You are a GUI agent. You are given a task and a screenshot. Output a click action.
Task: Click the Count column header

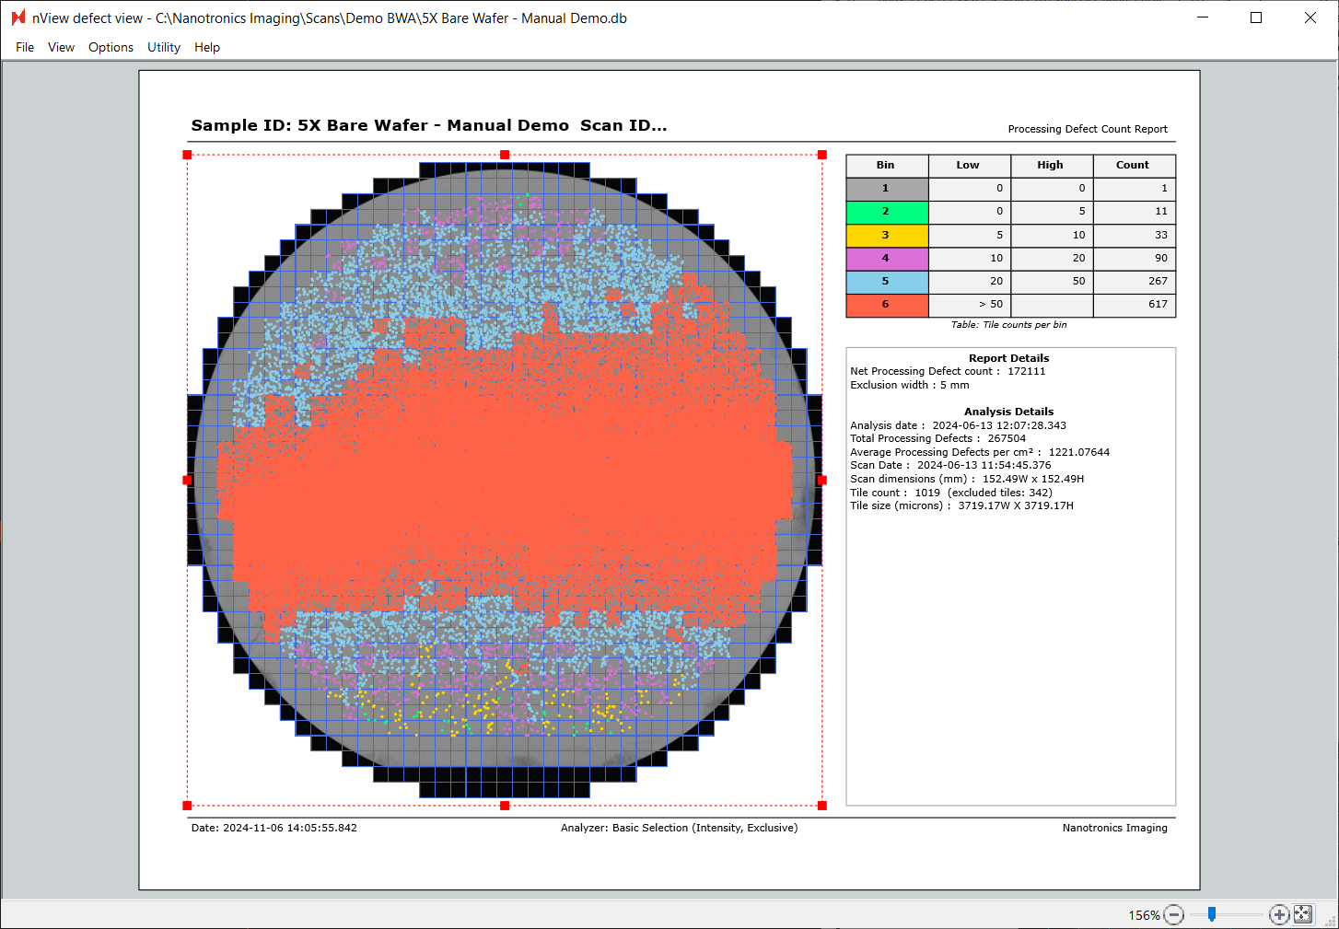(x=1134, y=165)
